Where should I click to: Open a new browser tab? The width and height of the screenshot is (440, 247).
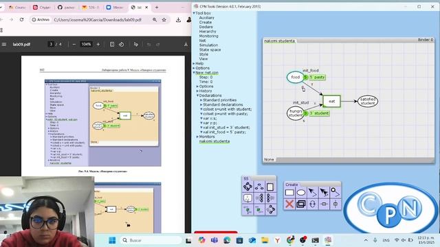click(x=157, y=8)
